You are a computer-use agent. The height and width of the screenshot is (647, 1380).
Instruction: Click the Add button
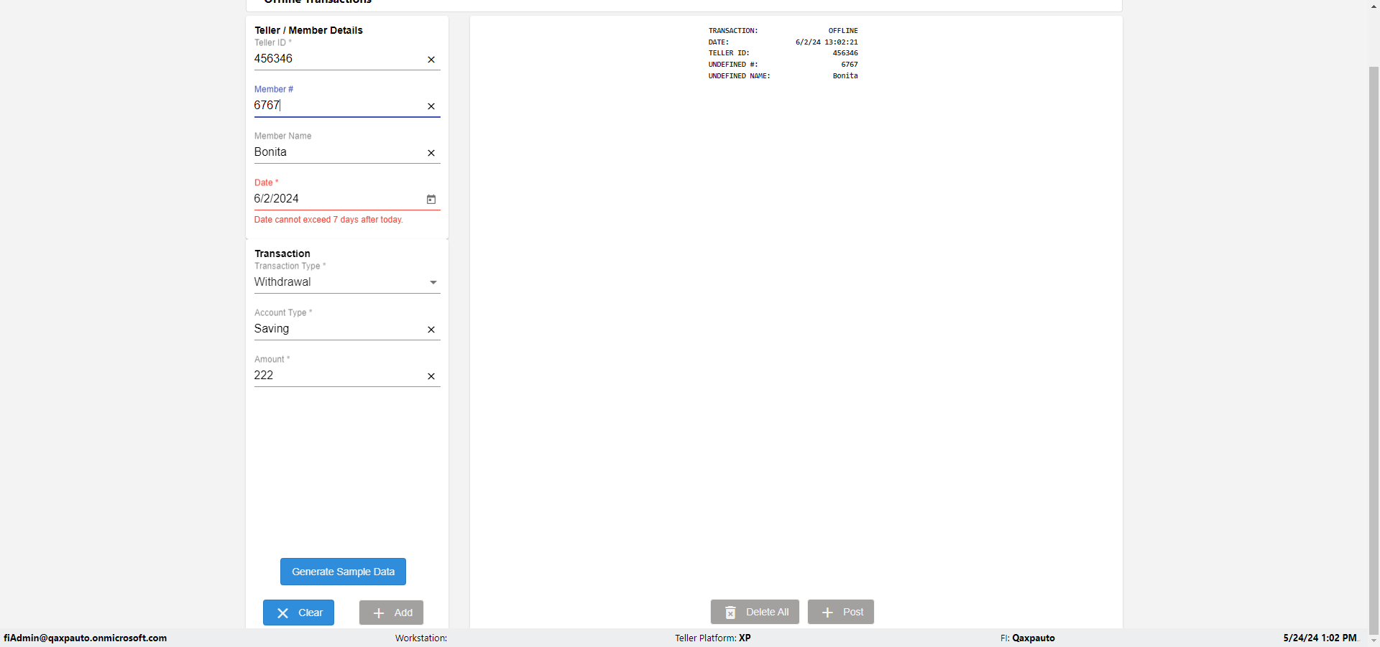pos(391,613)
